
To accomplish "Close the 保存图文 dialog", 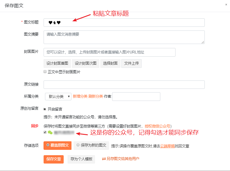I will point(226,5).
